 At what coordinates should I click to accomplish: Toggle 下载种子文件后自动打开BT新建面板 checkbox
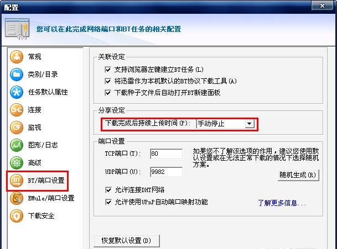[108, 93]
